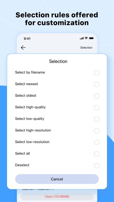This screenshot has height=202, width=114.
Task: Tap the 'Select all' text entry
Action: tap(22, 154)
